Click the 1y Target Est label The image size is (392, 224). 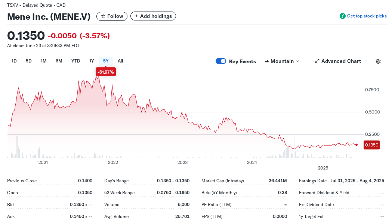point(311,217)
